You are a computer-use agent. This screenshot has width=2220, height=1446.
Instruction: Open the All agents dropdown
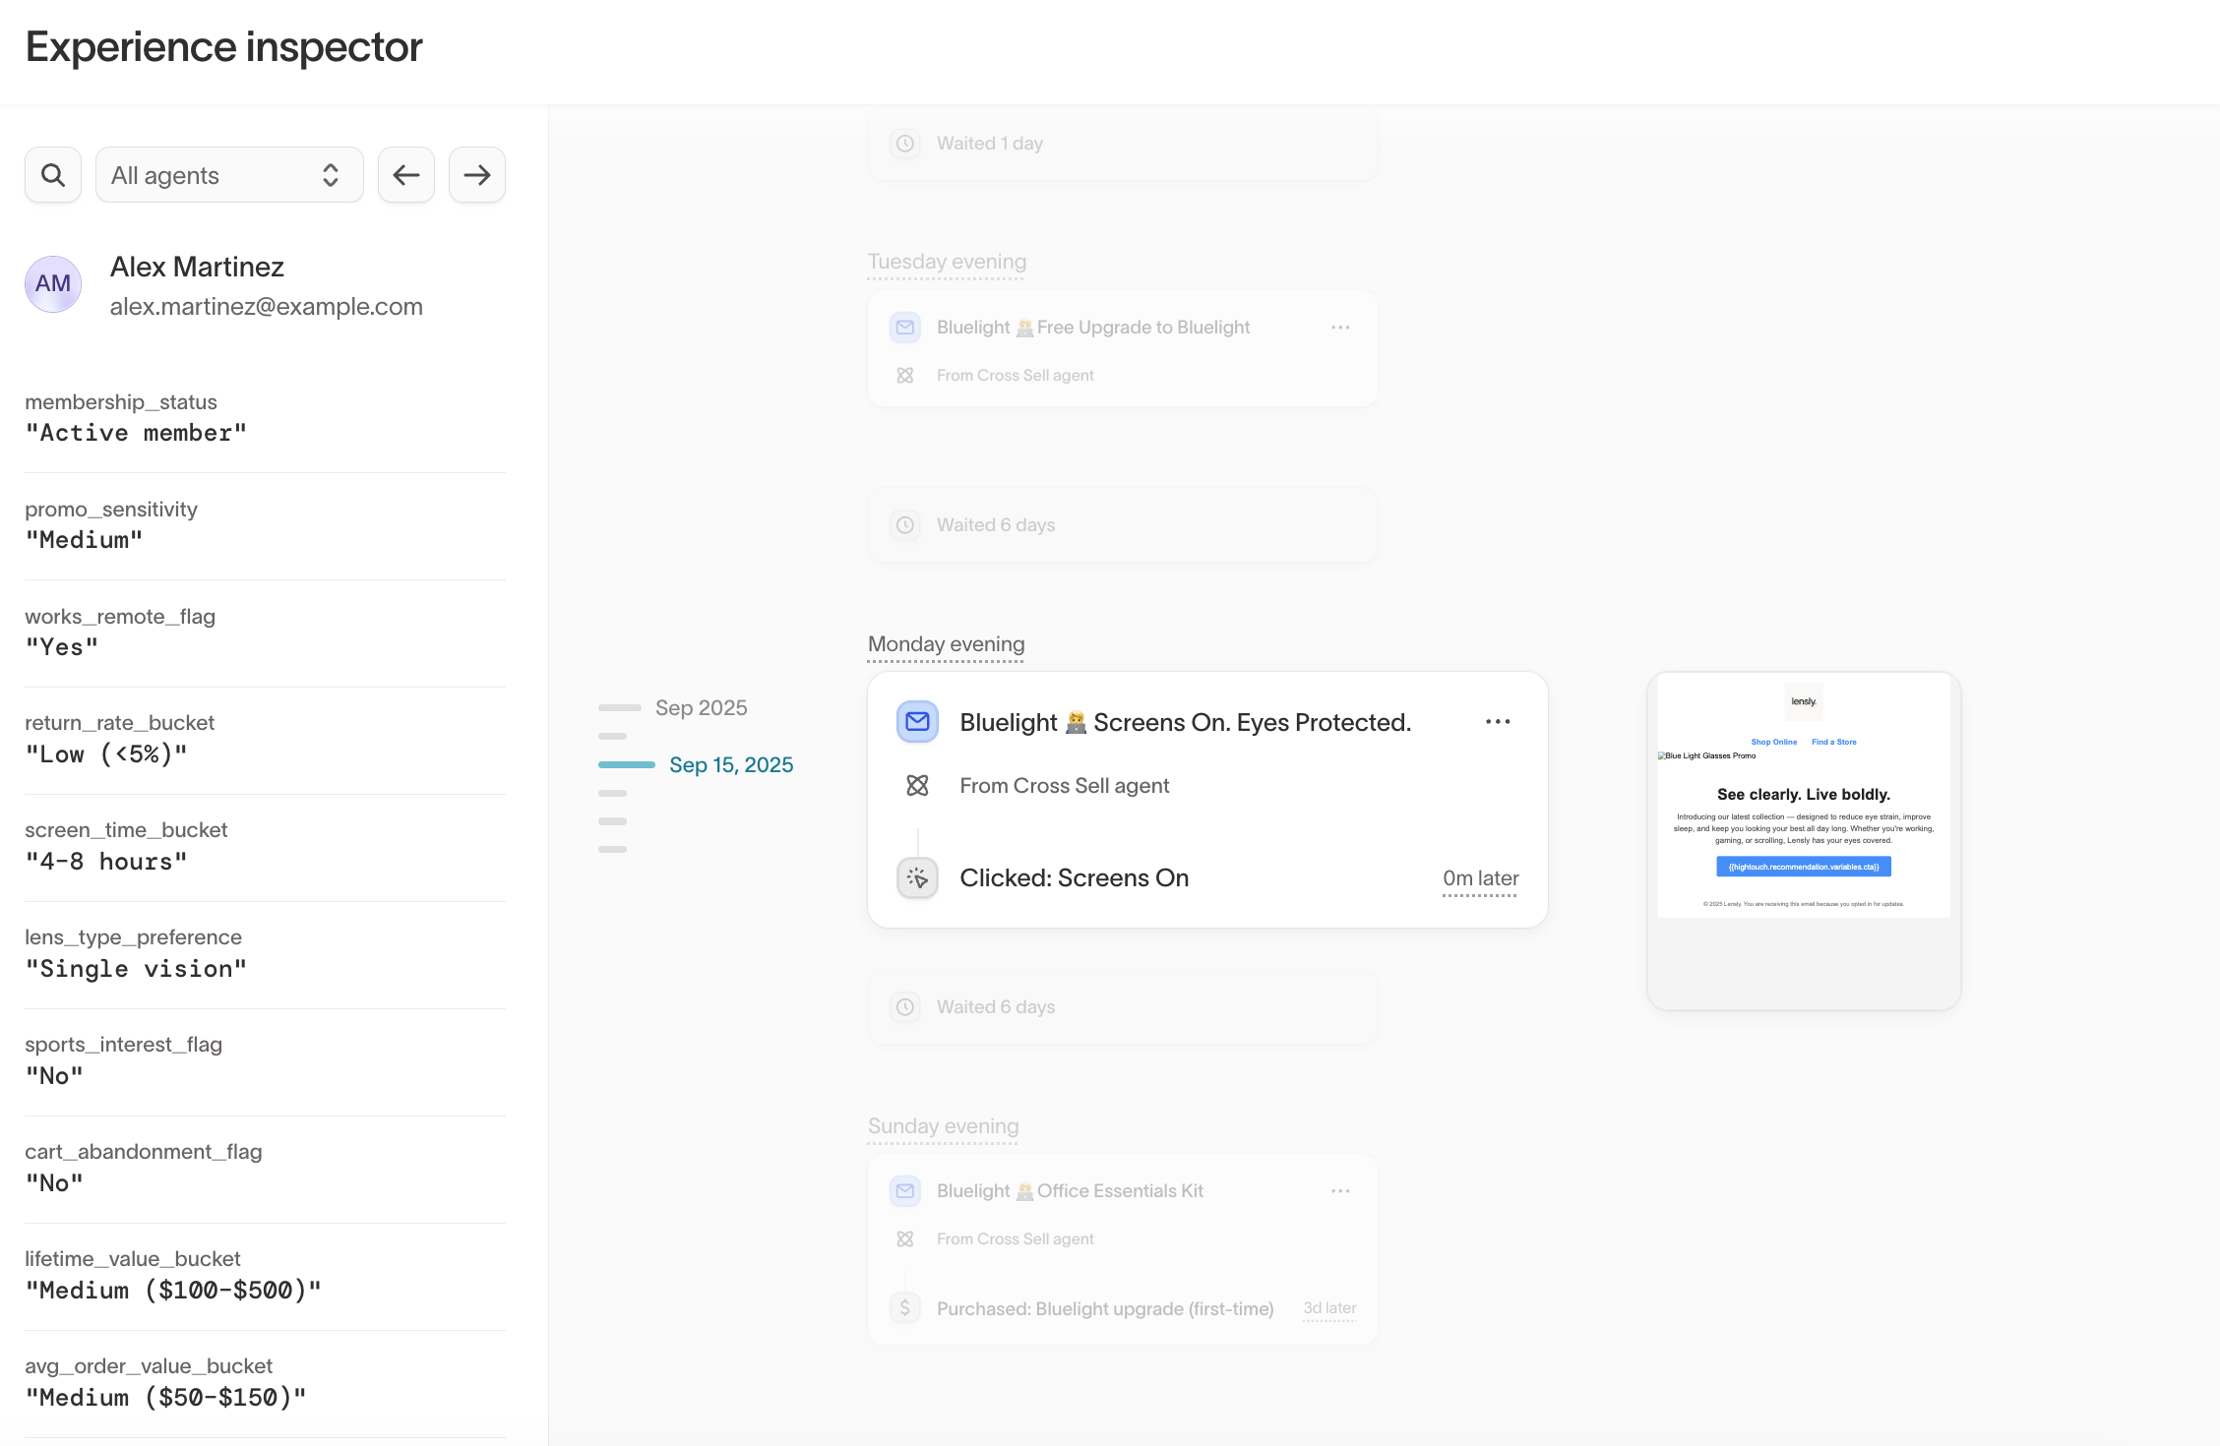pyautogui.click(x=229, y=175)
